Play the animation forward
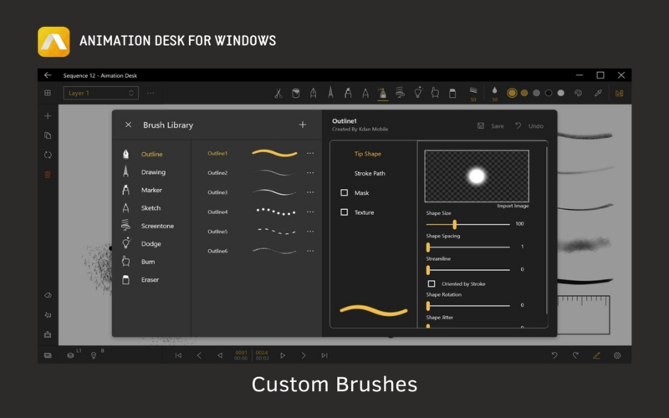Screen dimensions: 669x418 283,355
